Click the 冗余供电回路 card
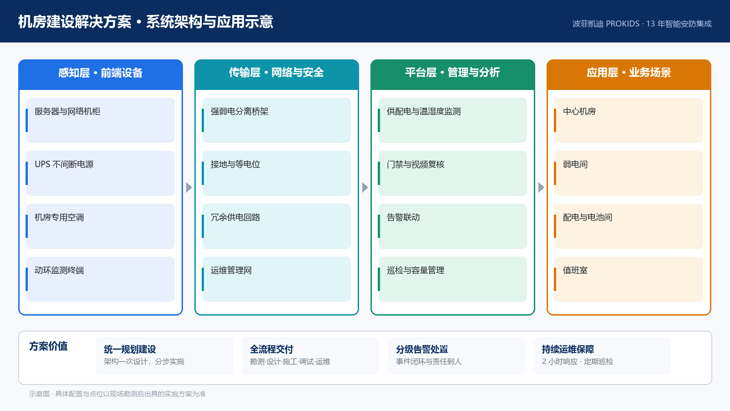This screenshot has height=411, width=730. coord(276,226)
